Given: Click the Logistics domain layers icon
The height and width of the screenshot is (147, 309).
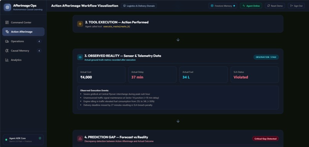Looking at the screenshot, I should click(124, 6).
